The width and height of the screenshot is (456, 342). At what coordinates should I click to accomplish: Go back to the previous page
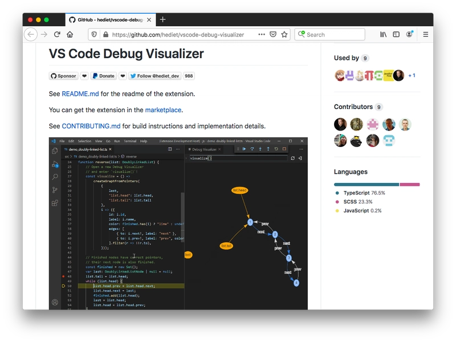click(x=31, y=35)
